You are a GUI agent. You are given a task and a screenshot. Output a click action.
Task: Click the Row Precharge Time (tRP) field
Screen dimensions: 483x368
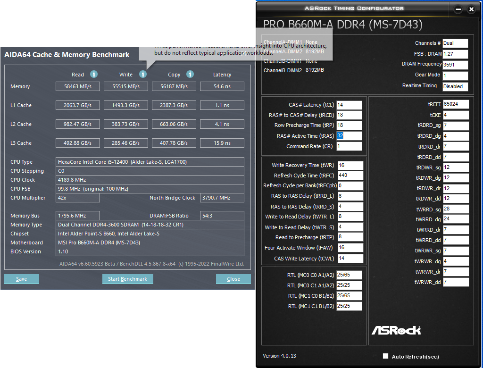[349, 125]
